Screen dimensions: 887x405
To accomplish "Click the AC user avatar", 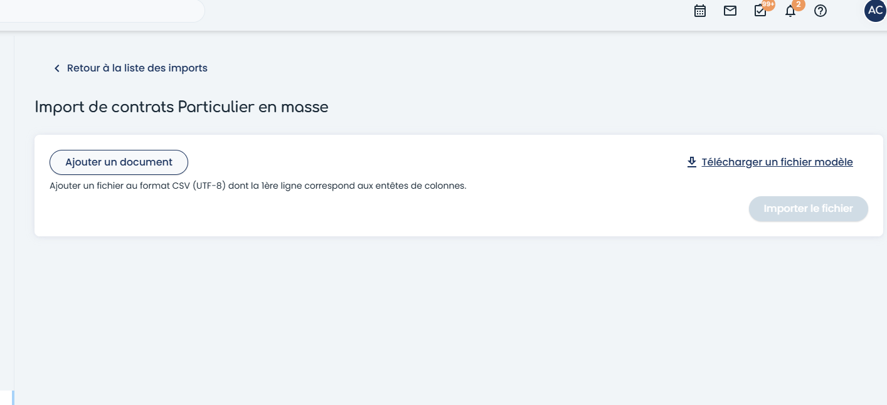I will 875,11.
